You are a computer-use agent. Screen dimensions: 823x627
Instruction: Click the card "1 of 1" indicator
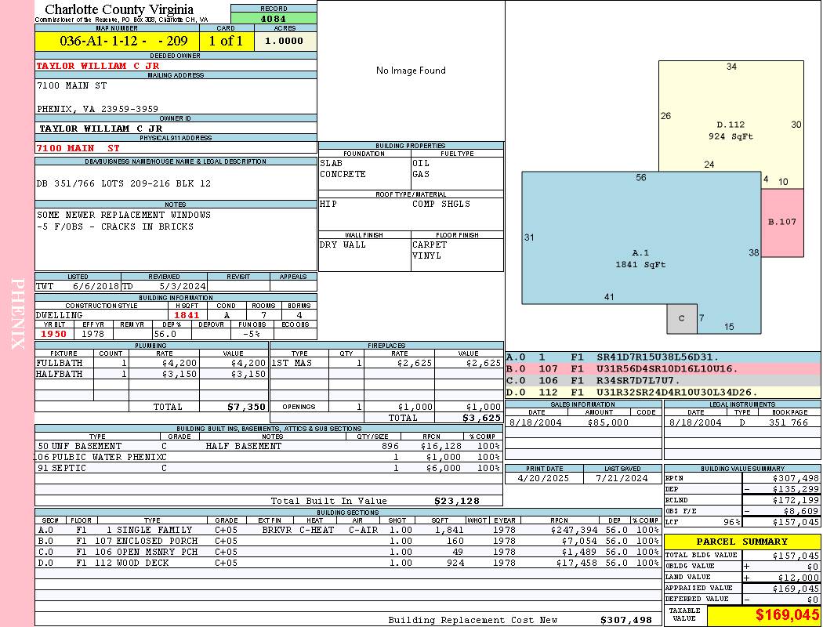(x=227, y=42)
